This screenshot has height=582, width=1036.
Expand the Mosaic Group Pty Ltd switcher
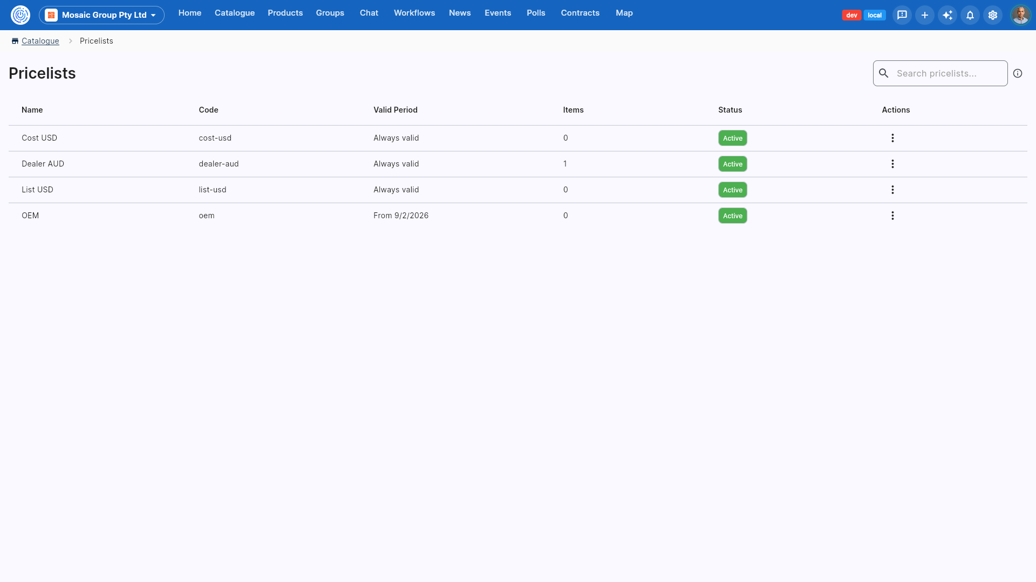click(101, 15)
